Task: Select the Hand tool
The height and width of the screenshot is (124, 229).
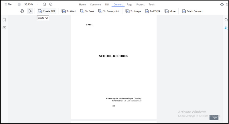Action: 22,11
